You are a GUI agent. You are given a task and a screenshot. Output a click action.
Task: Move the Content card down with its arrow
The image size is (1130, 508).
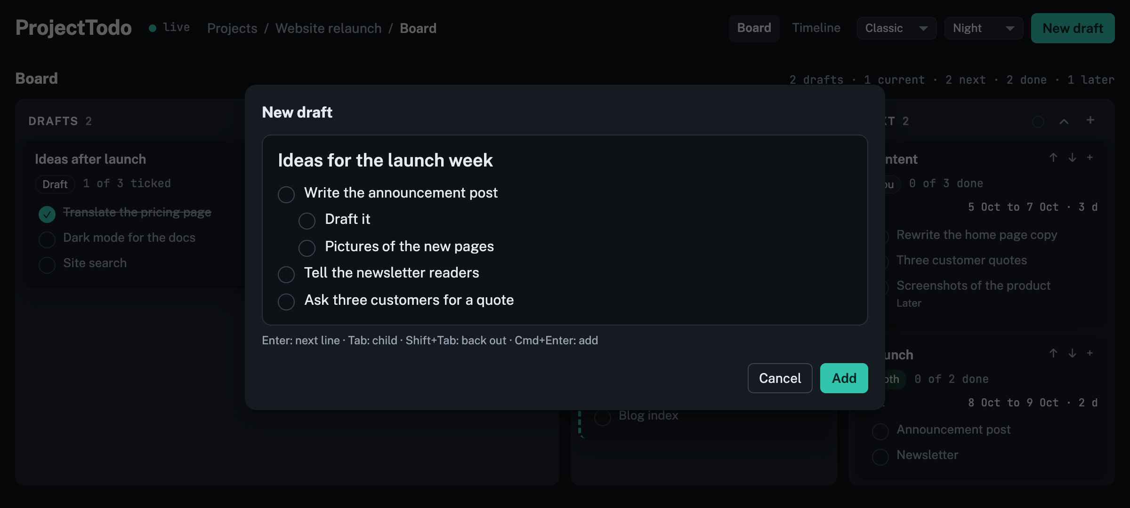[1072, 158]
